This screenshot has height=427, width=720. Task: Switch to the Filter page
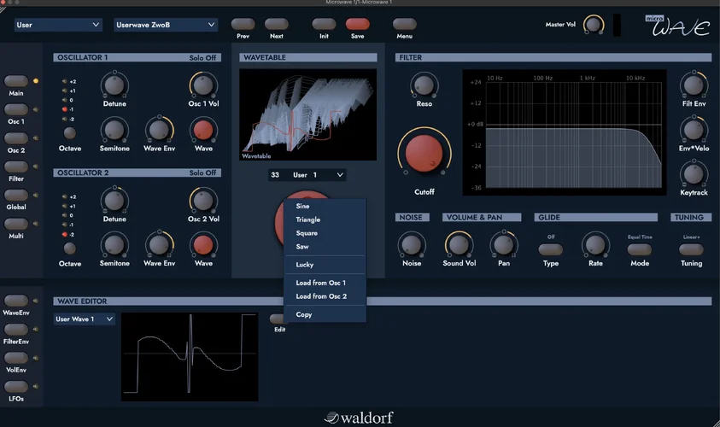16,167
